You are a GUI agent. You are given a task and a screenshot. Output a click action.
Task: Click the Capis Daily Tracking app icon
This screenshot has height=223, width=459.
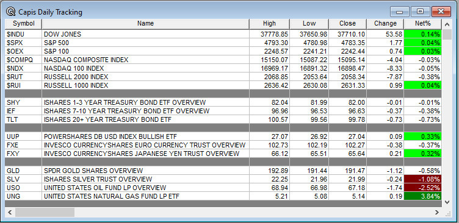point(10,12)
